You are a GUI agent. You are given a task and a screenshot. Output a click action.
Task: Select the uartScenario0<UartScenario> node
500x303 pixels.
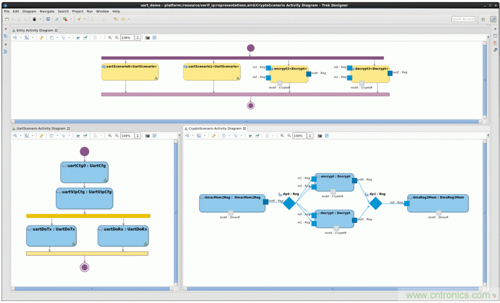(x=130, y=72)
